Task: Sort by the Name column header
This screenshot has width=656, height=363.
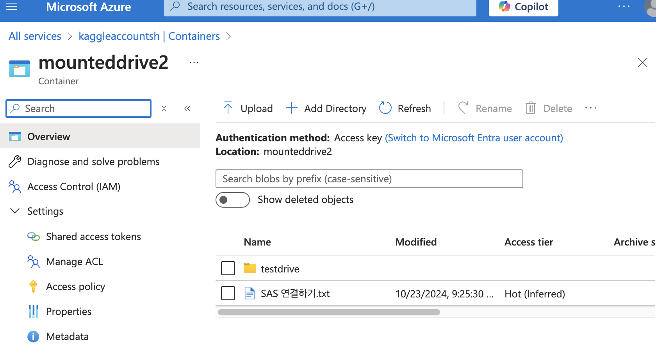Action: (x=257, y=242)
